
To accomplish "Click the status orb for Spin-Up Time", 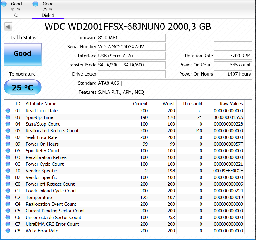I will click(8, 117).
